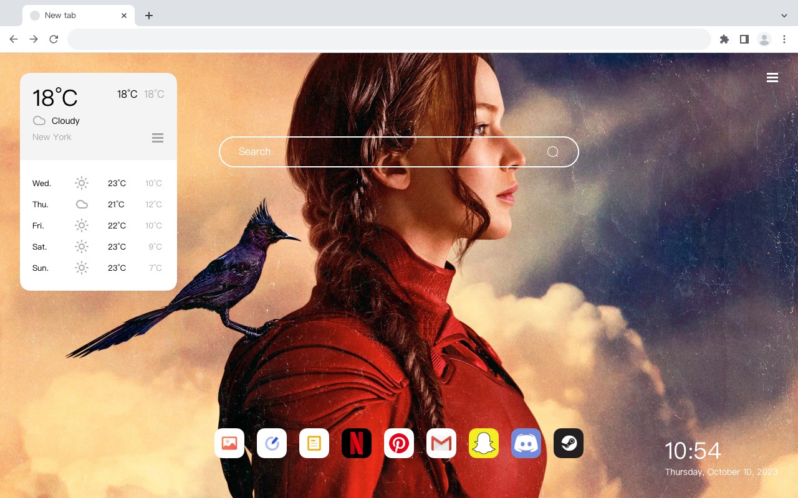Open the Steam shortcut
Screen dimensions: 798x498
click(569, 443)
